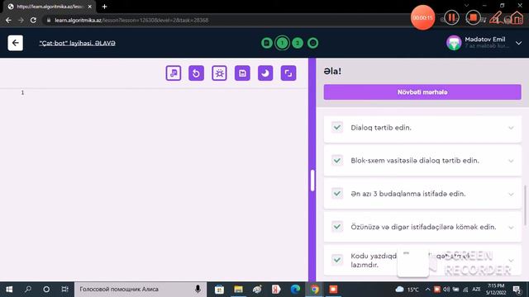Click the recorder home icon
529x297 pixels.
coord(517,17)
